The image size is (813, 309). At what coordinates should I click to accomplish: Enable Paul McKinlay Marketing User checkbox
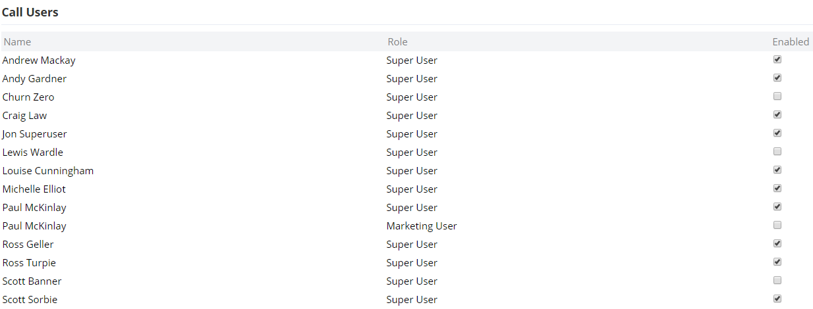777,225
